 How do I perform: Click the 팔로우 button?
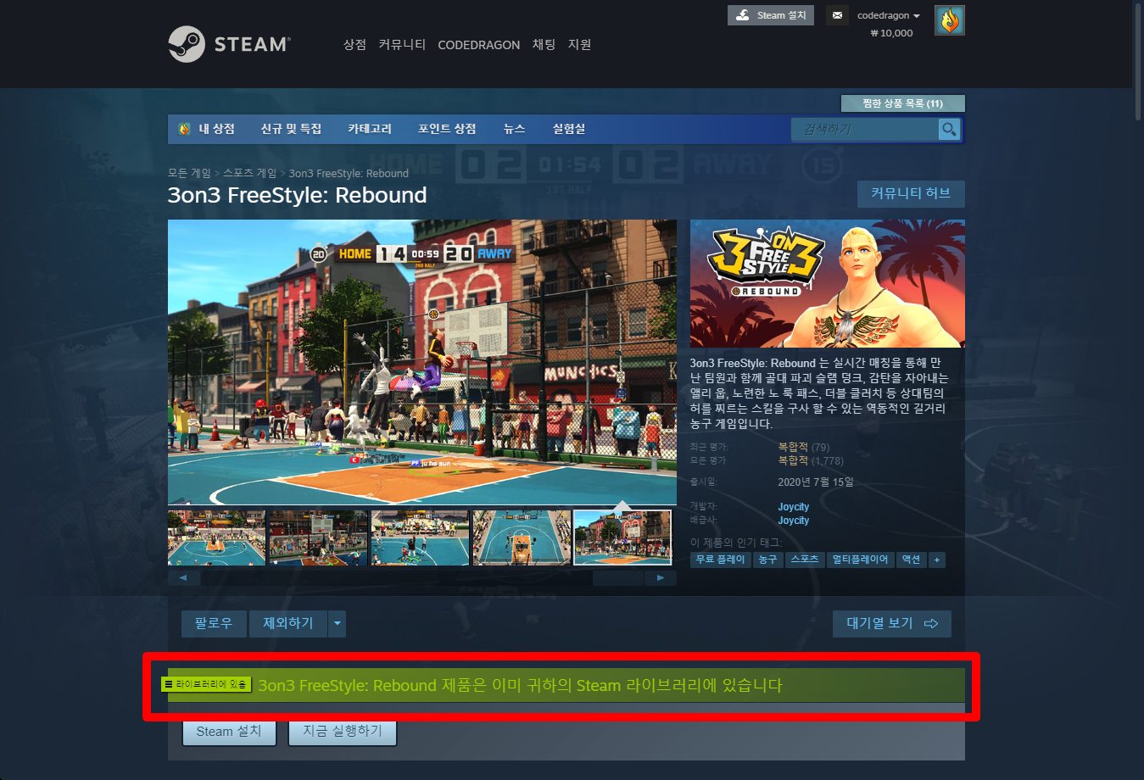tap(214, 623)
